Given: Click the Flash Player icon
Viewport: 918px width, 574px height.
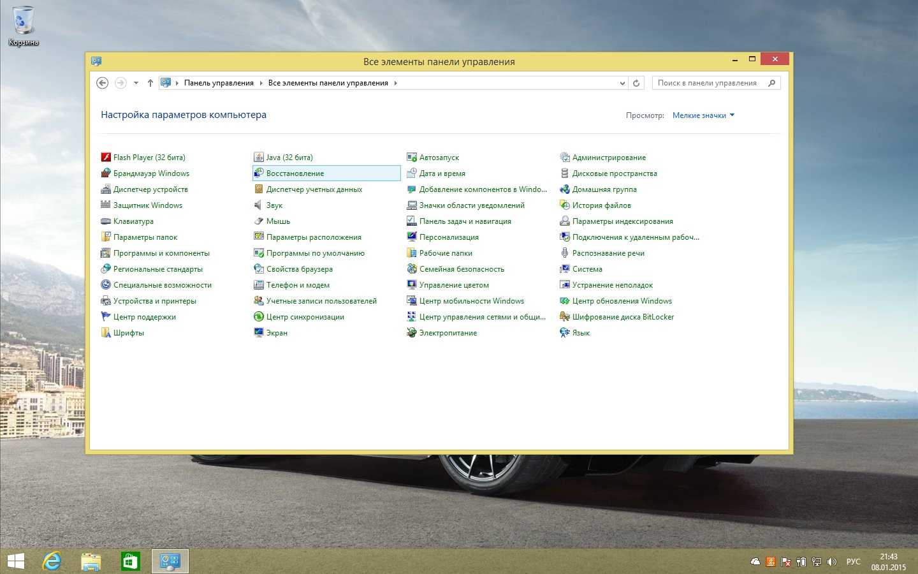Looking at the screenshot, I should tap(106, 158).
